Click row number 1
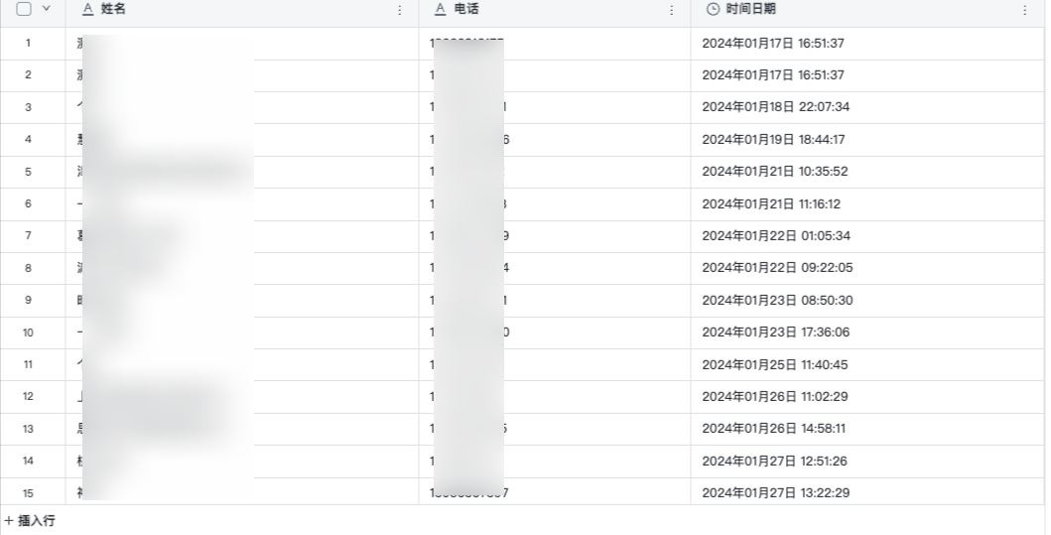 [28, 43]
